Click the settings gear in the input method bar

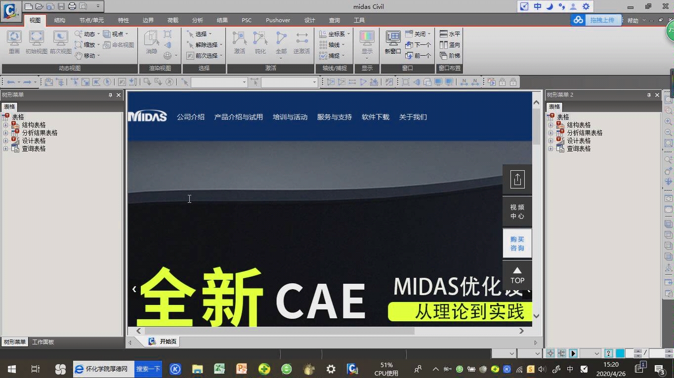(586, 6)
